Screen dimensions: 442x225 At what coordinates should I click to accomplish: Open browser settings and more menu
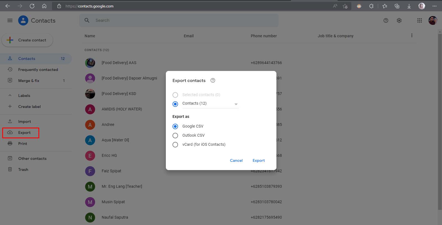[435, 6]
